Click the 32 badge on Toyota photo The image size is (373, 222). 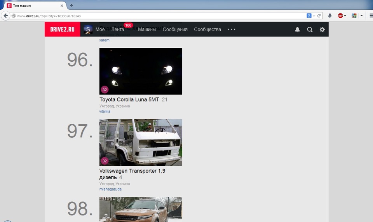click(105, 90)
